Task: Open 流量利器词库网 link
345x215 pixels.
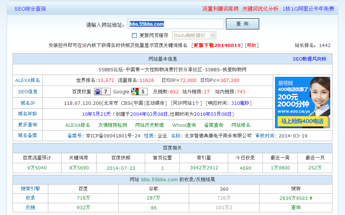Action: 220,9
